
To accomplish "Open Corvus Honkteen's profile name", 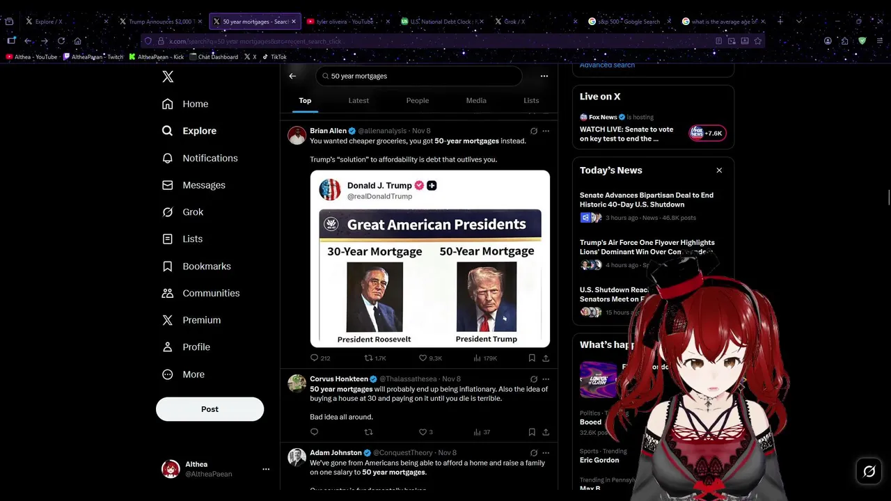I will [339, 379].
